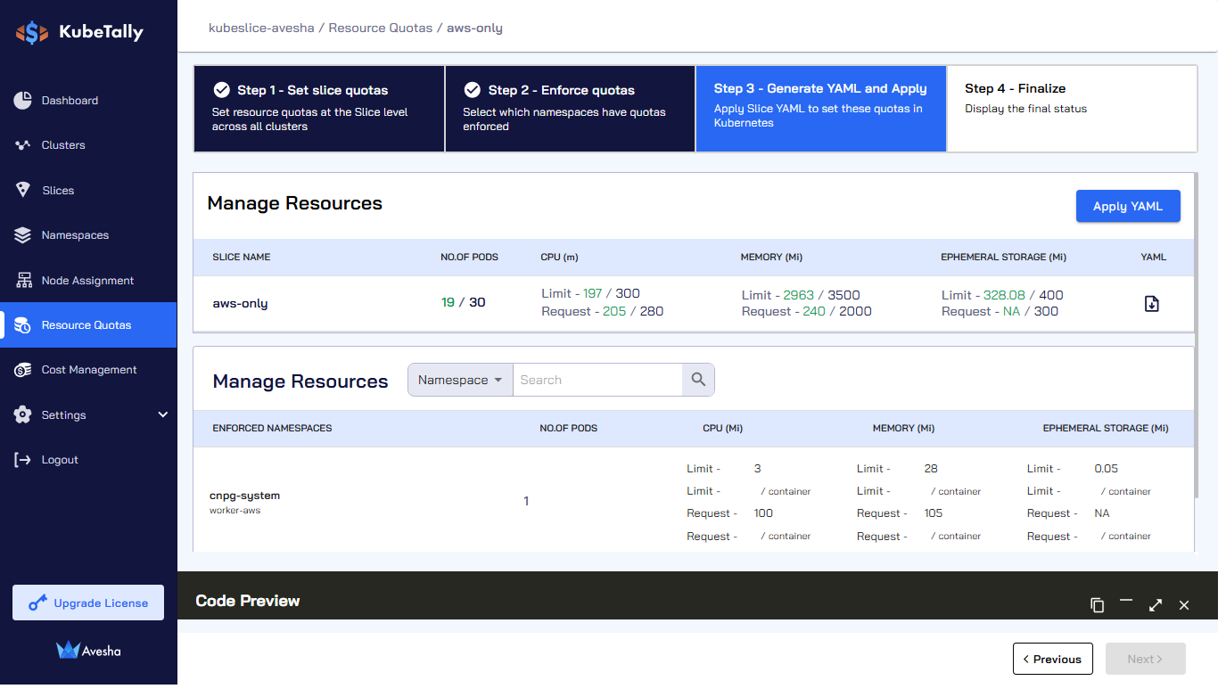Click the ENFORCED NAMESPACES column header
Image resolution: width=1226 pixels, height=697 pixels.
coord(272,428)
